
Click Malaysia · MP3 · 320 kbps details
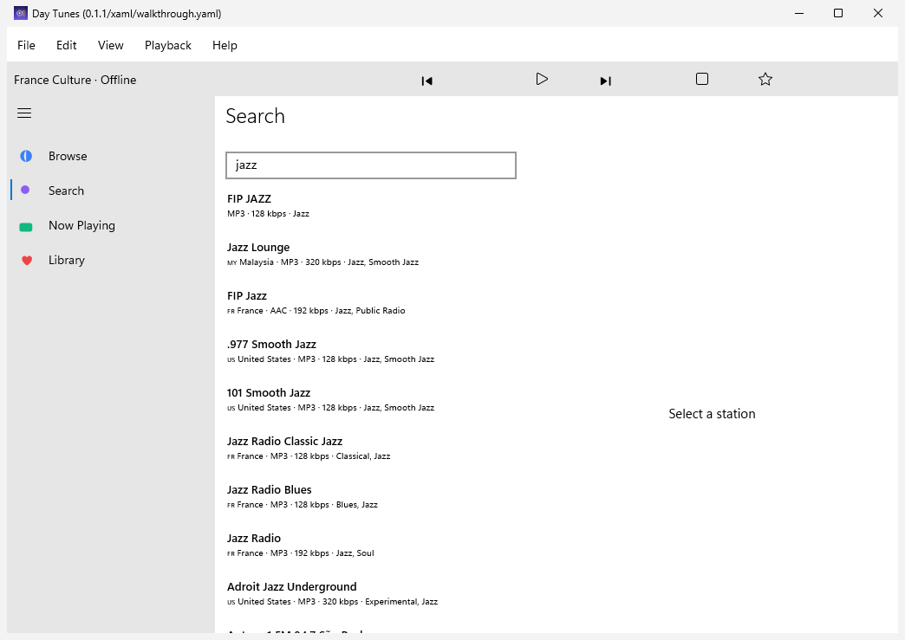pyautogui.click(x=322, y=262)
